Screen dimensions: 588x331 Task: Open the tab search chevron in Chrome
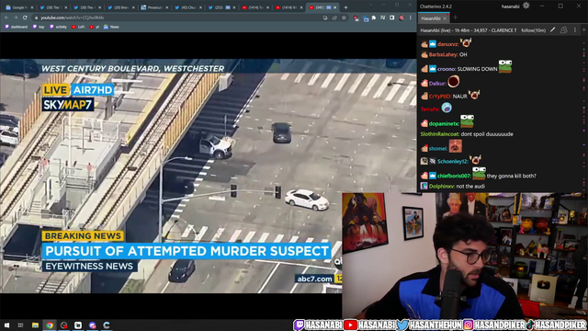[x=371, y=5]
